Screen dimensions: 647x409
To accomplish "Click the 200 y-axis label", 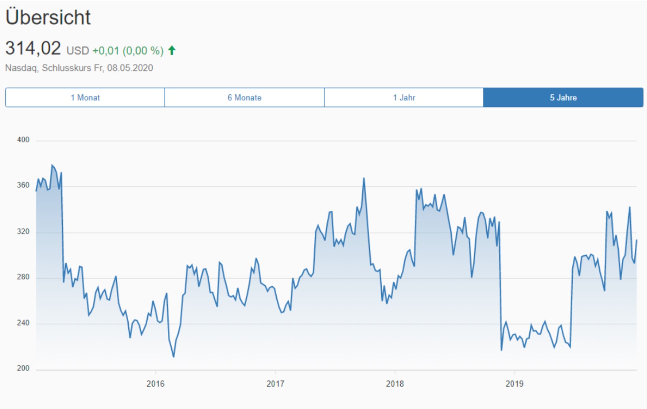I will [23, 368].
